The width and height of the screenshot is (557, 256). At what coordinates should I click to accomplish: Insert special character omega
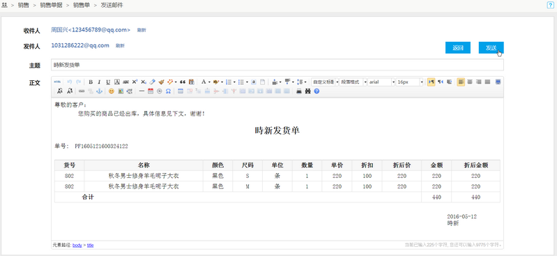coord(168,91)
